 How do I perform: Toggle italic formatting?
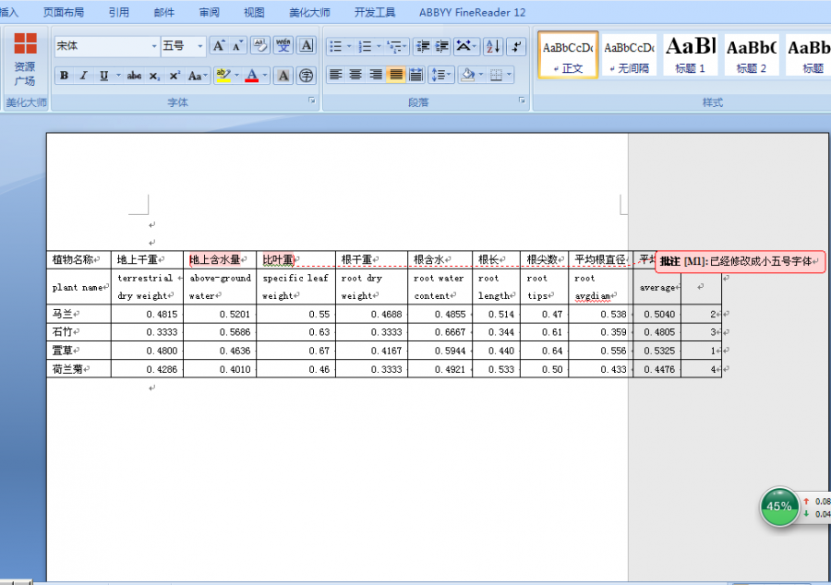[x=84, y=76]
